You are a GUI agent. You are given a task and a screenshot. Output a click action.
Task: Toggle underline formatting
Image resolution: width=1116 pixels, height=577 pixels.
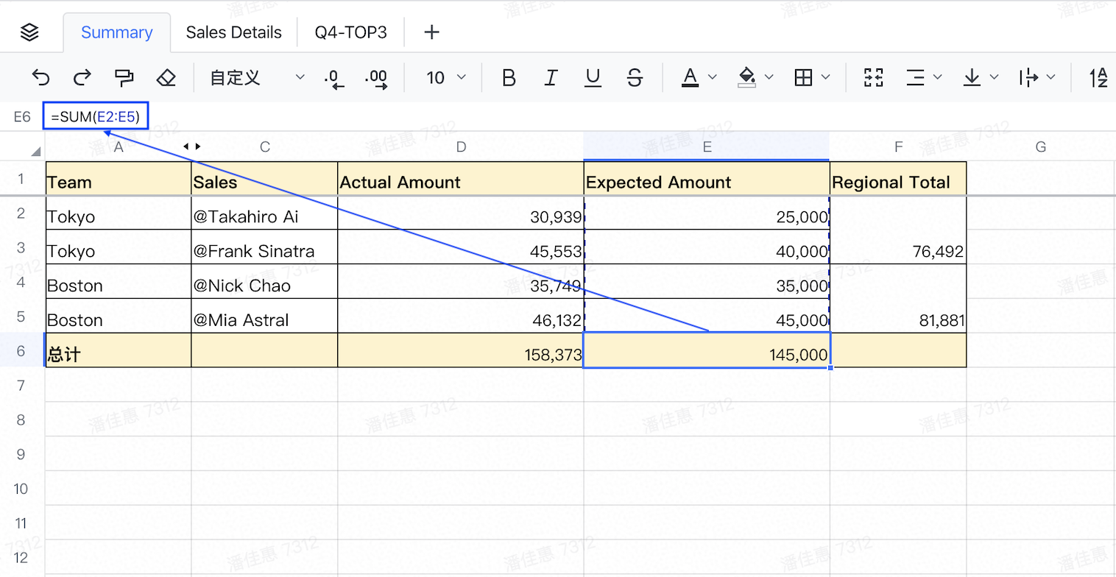(593, 77)
